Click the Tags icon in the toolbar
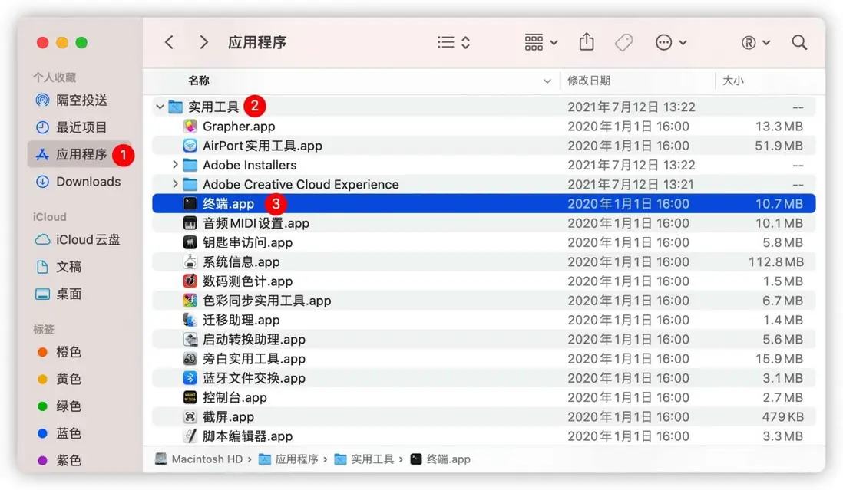The image size is (843, 490). pyautogui.click(x=623, y=42)
